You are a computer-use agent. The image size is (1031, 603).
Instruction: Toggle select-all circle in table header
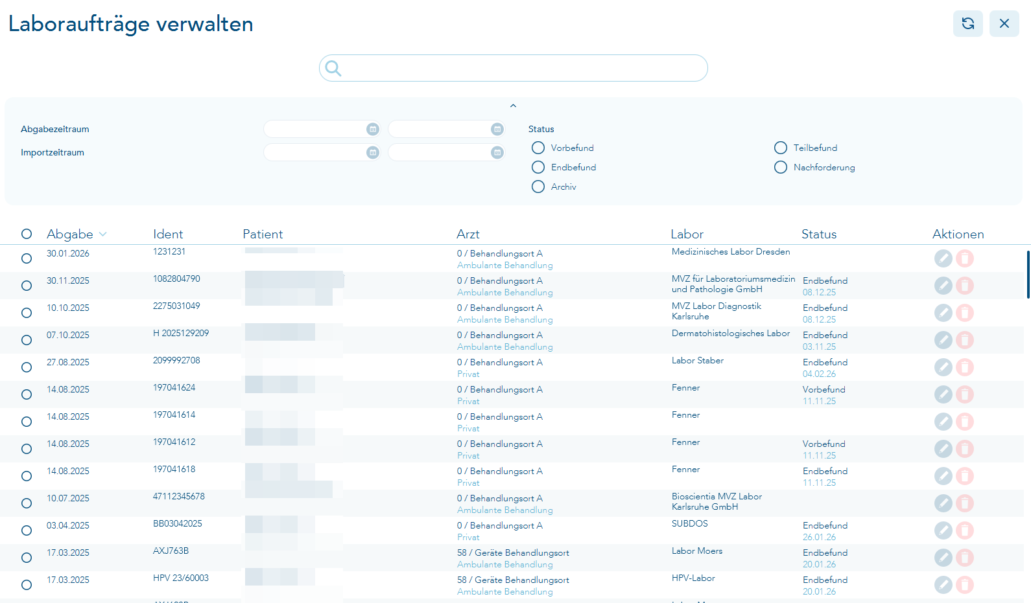27,234
